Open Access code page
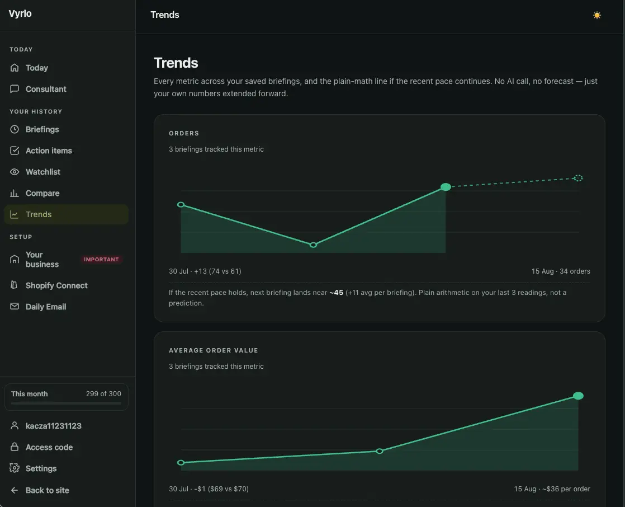Viewport: 625px width, 507px height. tap(49, 447)
